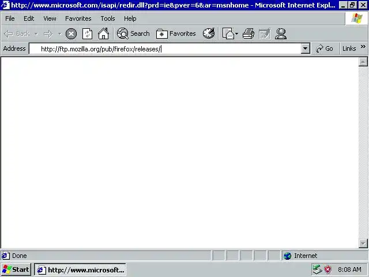This screenshot has width=369, height=277.
Task: Click the red security shield tray icon
Action: pos(327,269)
